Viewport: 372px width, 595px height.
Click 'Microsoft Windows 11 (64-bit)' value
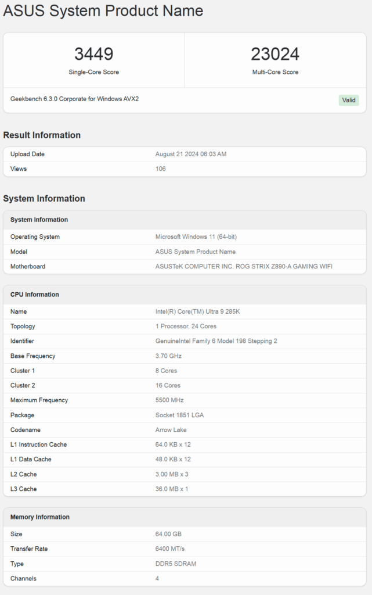pos(196,237)
